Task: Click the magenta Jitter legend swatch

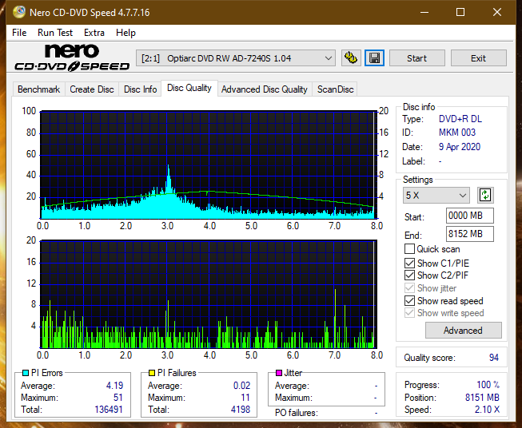Action: (x=277, y=373)
